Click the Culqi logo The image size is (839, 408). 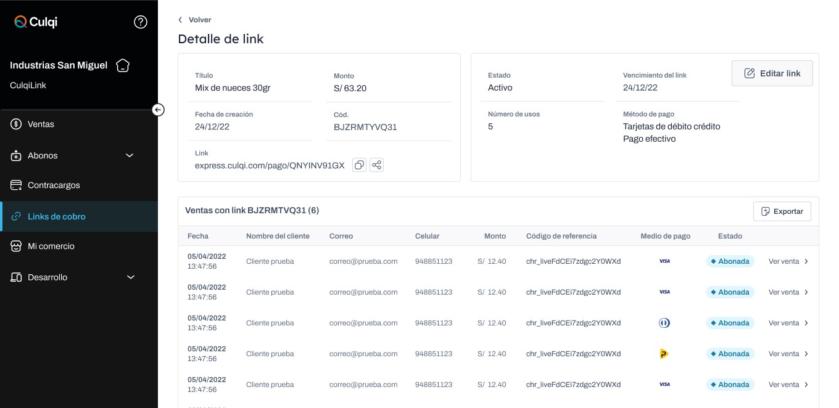(36, 22)
